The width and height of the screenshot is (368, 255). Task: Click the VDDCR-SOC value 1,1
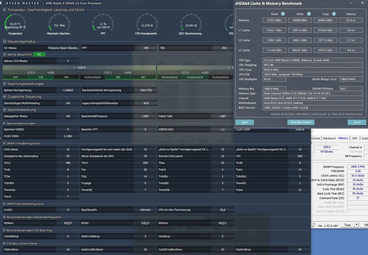pyautogui.click(x=223, y=129)
